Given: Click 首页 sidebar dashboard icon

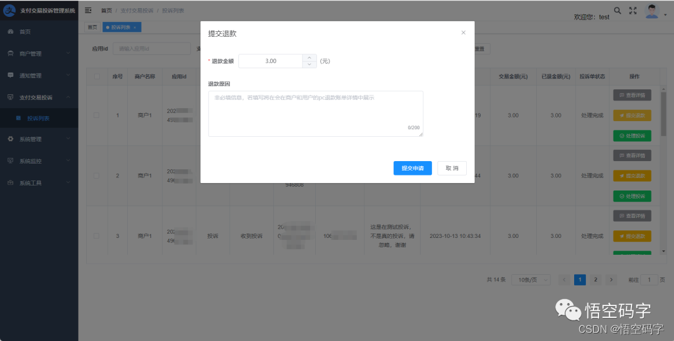Looking at the screenshot, I should pyautogui.click(x=11, y=32).
